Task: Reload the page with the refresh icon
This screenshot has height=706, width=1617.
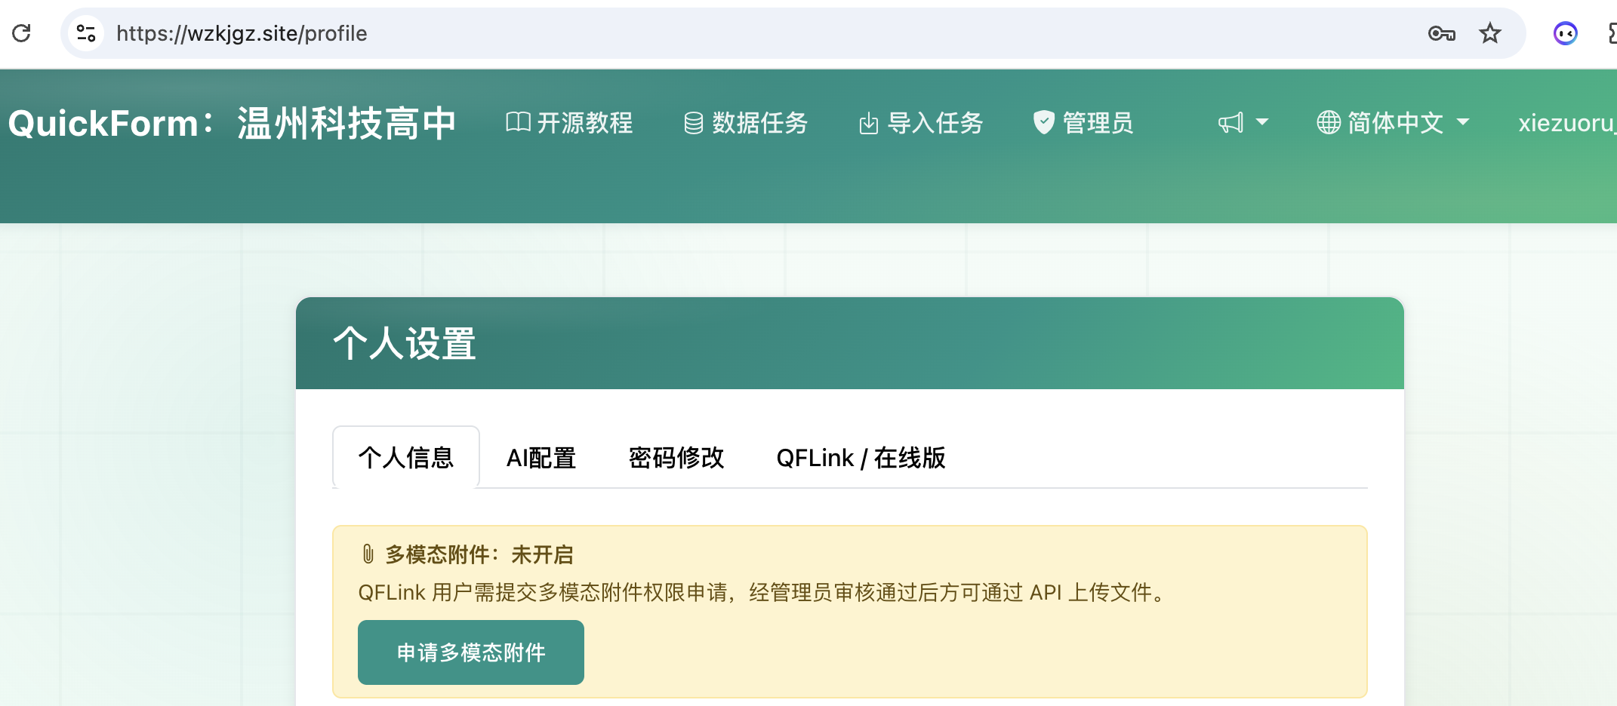Action: [22, 33]
